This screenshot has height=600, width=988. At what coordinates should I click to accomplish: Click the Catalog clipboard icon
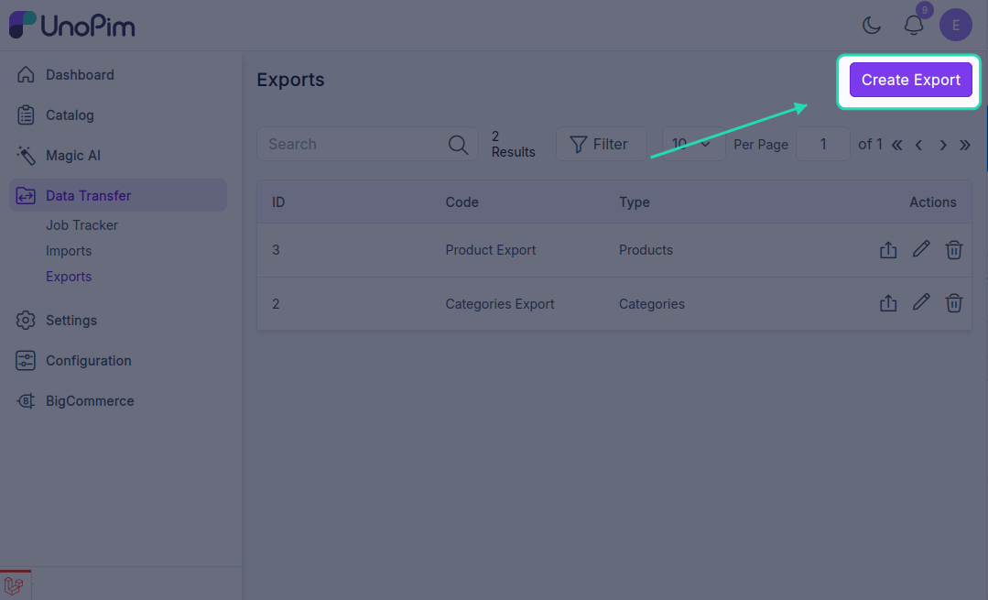pyautogui.click(x=26, y=115)
